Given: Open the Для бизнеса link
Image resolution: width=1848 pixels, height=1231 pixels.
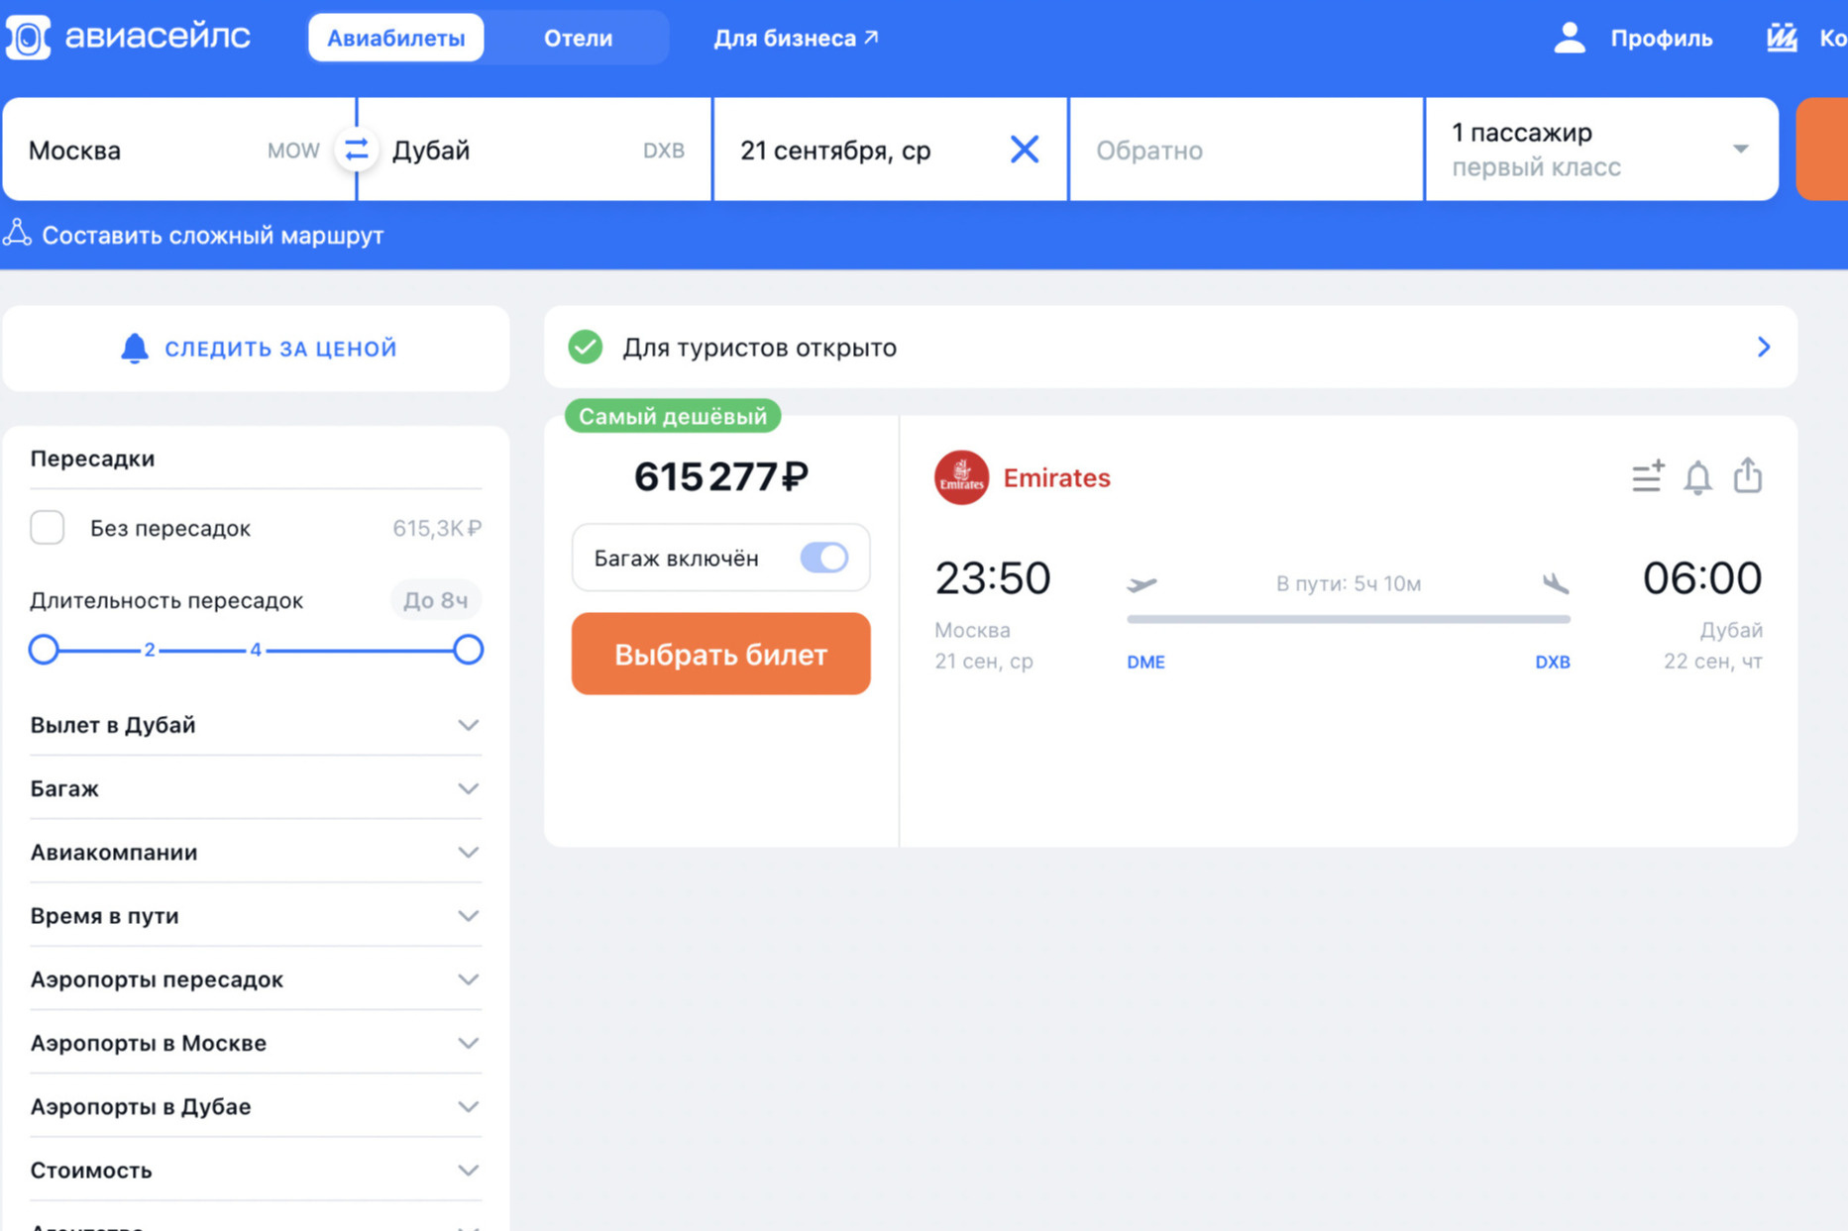Looking at the screenshot, I should point(796,38).
